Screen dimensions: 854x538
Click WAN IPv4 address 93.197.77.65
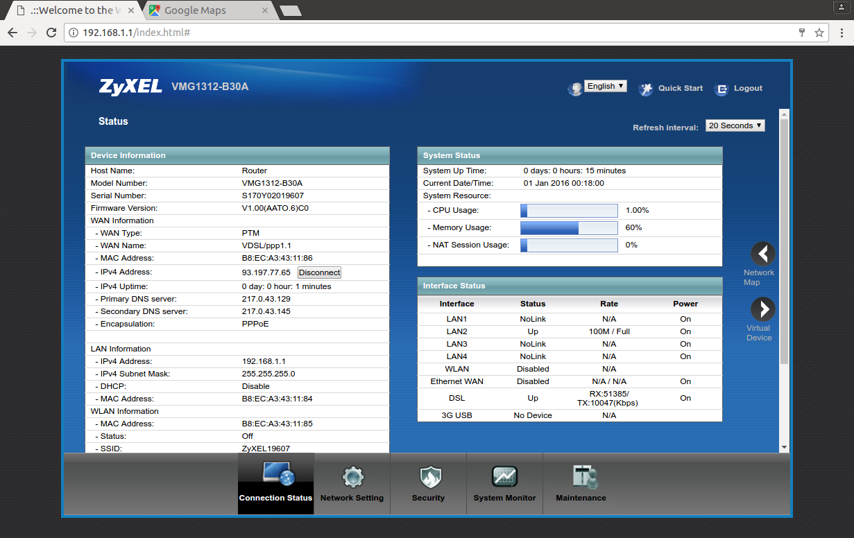tap(266, 272)
